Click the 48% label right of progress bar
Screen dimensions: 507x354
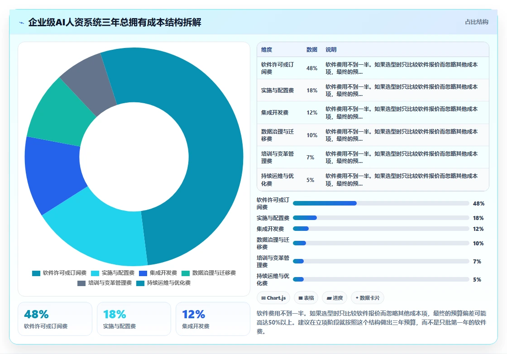click(478, 203)
